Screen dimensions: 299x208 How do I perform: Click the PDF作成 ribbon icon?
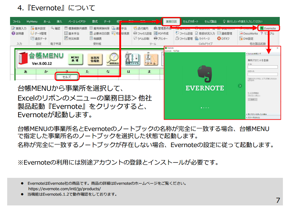[x=161, y=33]
